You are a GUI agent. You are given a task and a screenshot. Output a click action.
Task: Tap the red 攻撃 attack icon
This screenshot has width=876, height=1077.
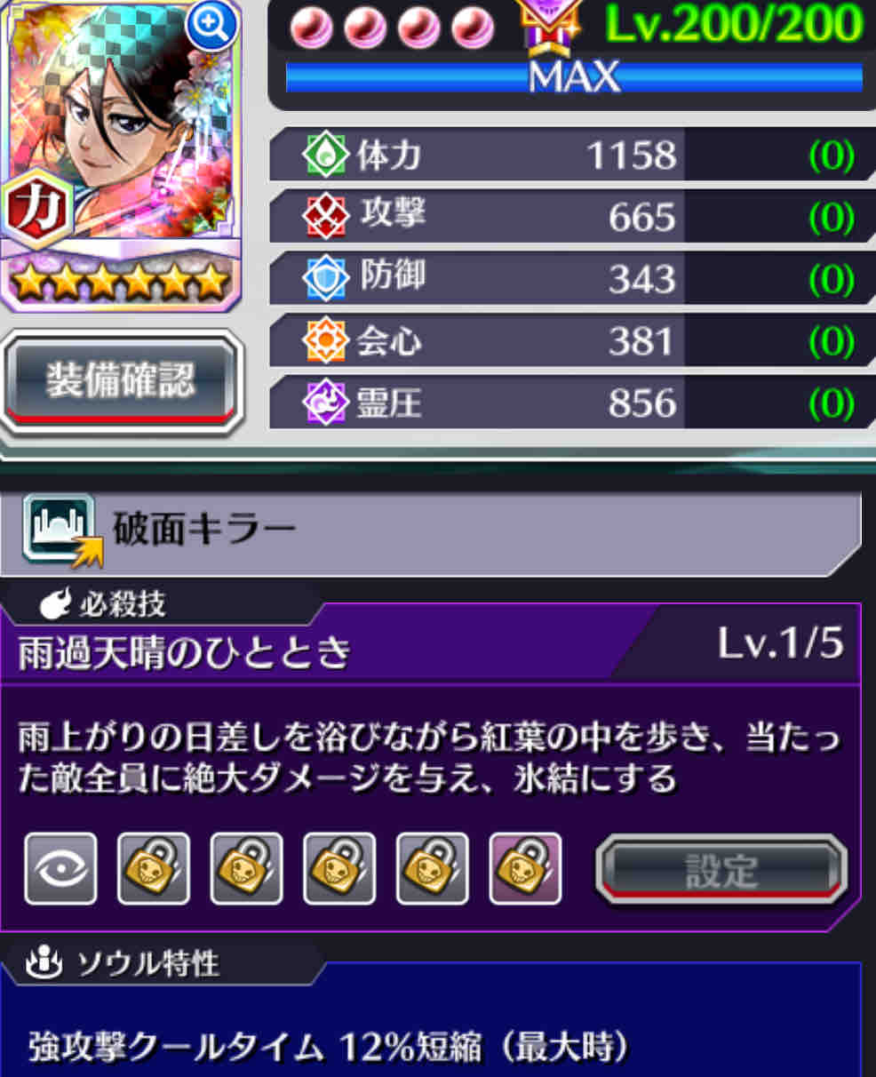coord(324,216)
